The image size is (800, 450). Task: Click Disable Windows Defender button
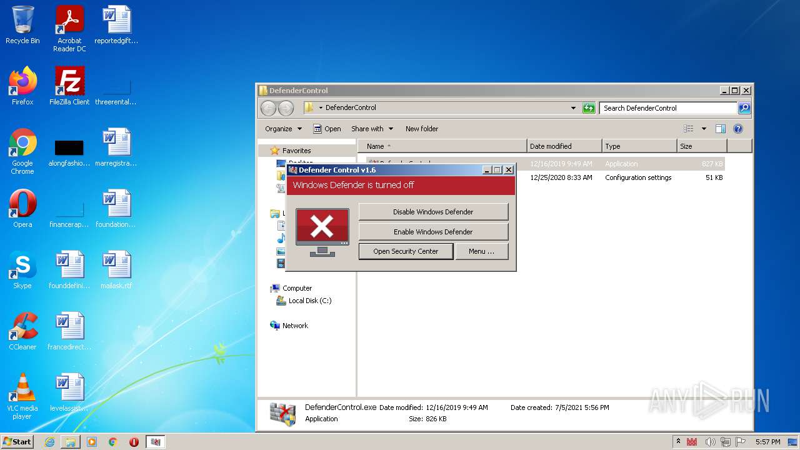coord(433,212)
